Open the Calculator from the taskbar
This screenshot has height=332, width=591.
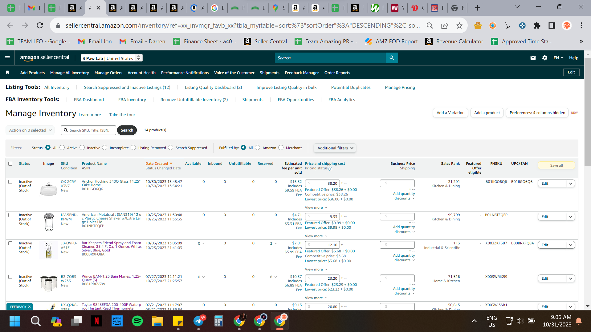point(219,321)
